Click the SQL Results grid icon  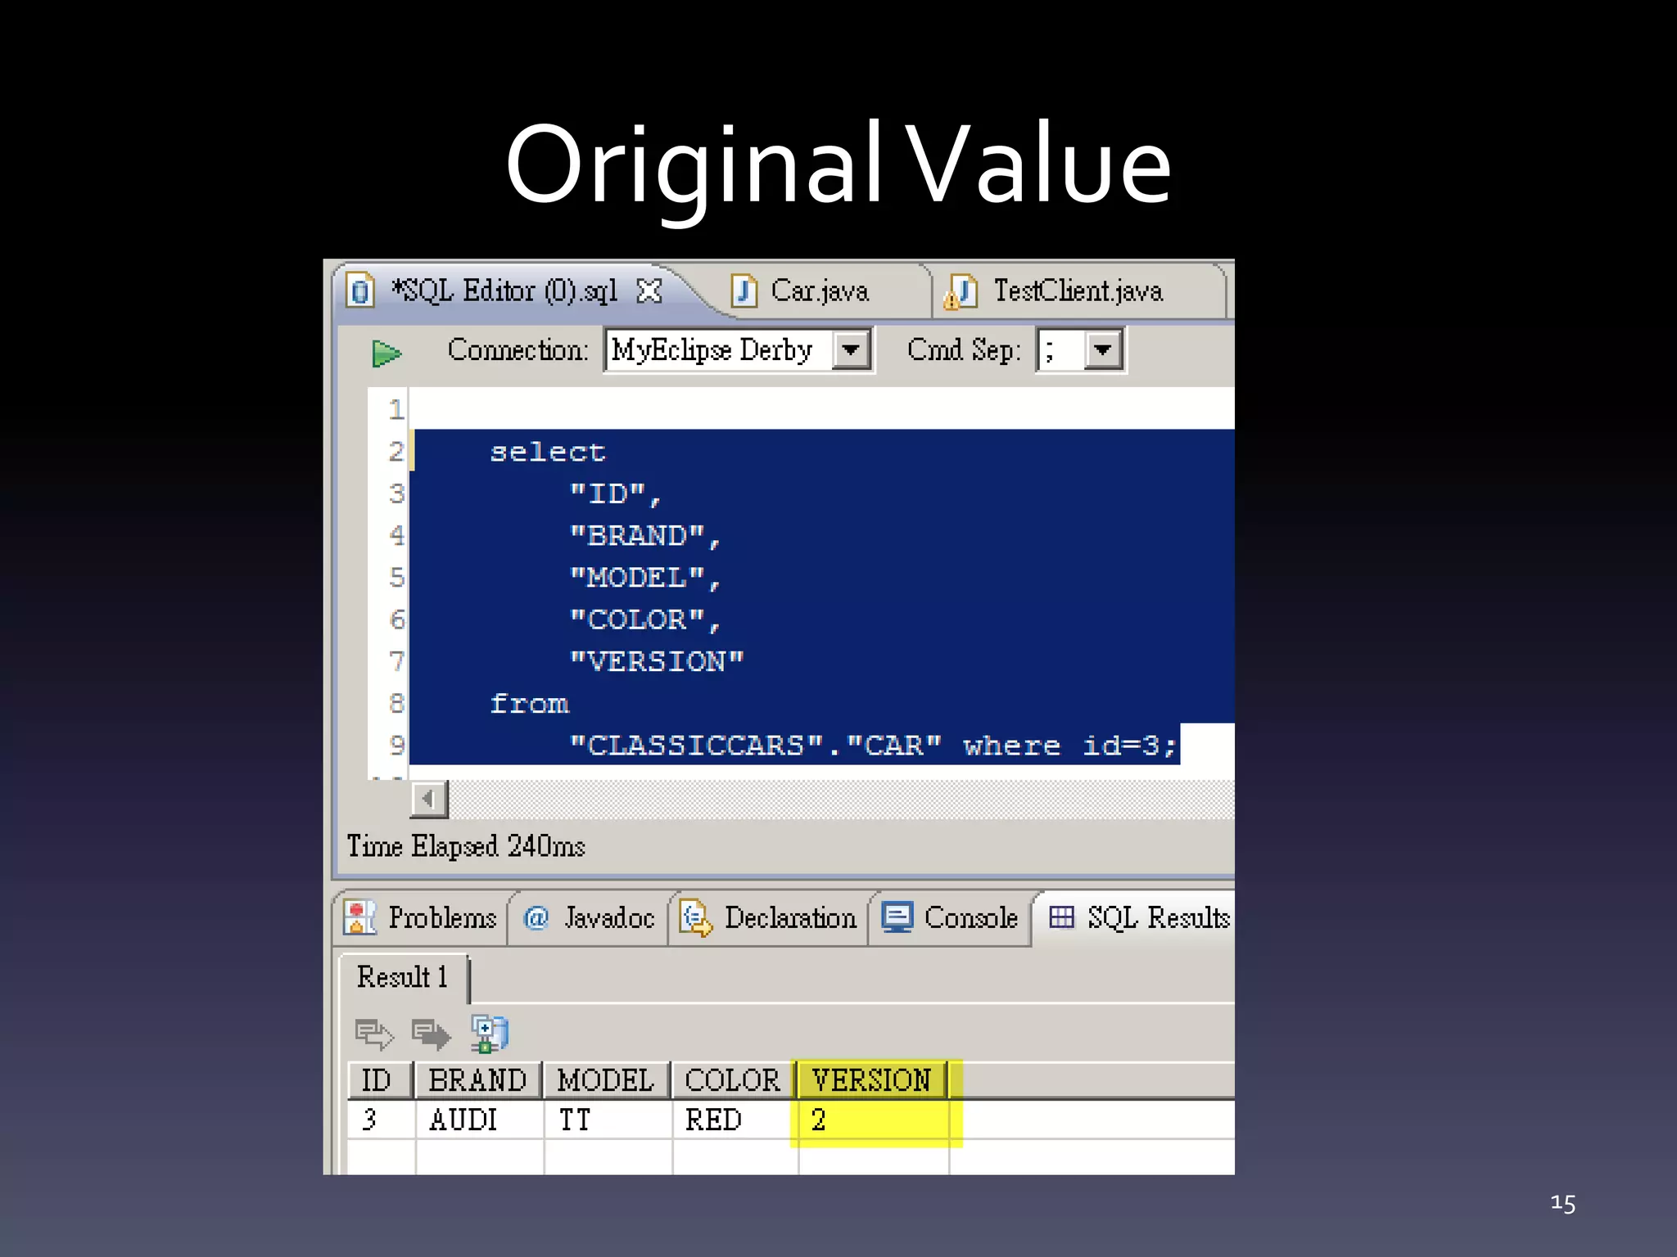[x=1061, y=917]
